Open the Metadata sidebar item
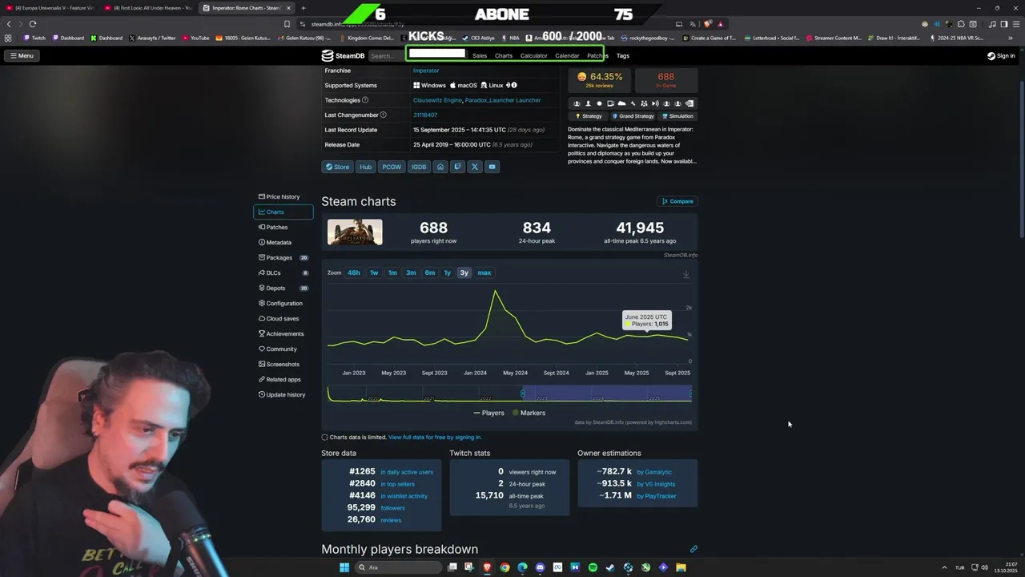The image size is (1025, 577). (x=283, y=242)
